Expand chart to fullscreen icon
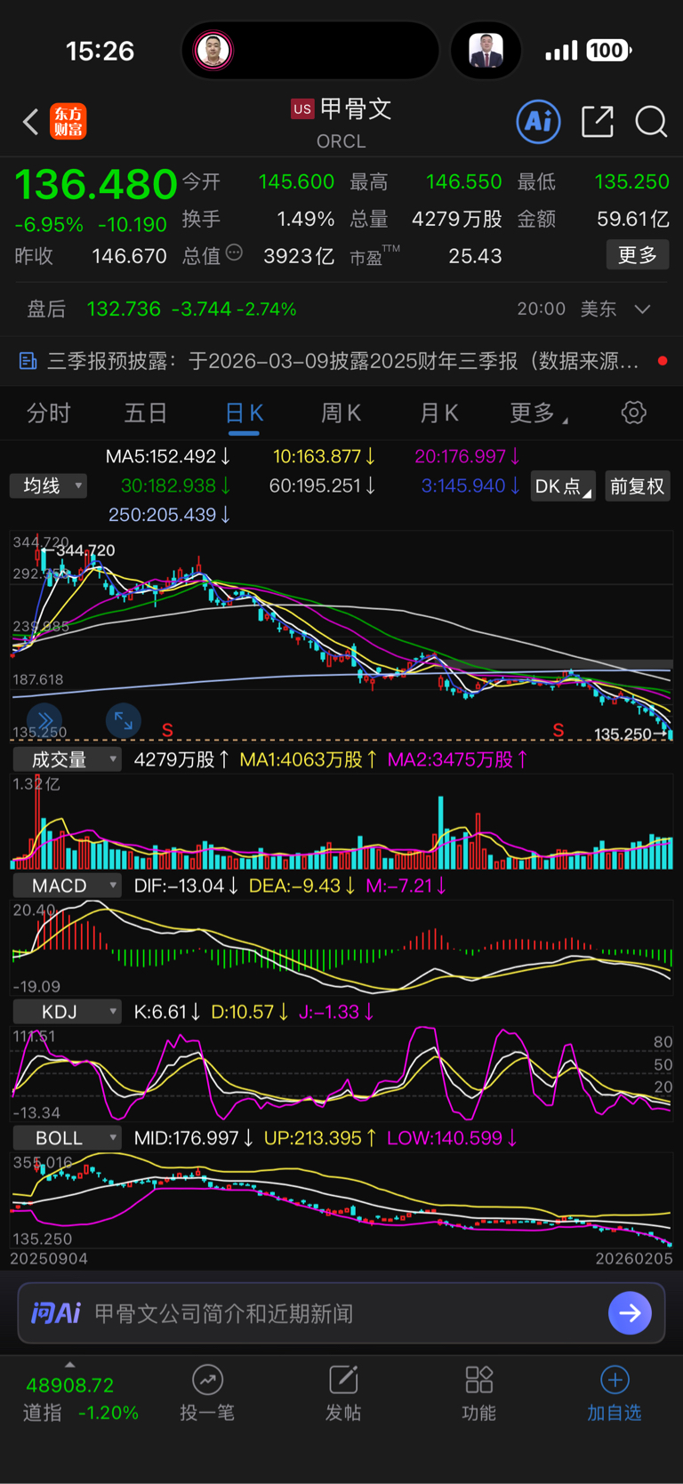Viewport: 683px width, 1484px height. pyautogui.click(x=124, y=721)
